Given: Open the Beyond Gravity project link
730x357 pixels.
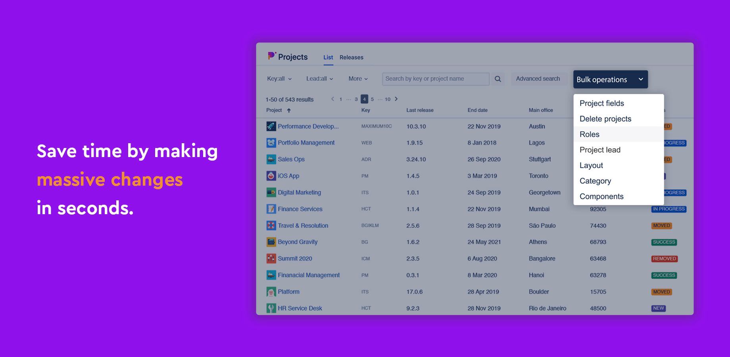Looking at the screenshot, I should click(298, 242).
